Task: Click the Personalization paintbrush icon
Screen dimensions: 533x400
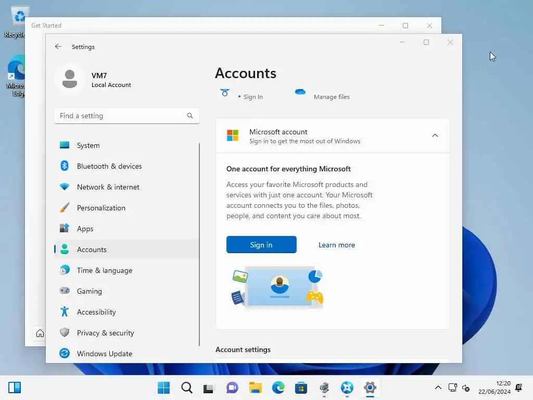Action: pyautogui.click(x=64, y=207)
